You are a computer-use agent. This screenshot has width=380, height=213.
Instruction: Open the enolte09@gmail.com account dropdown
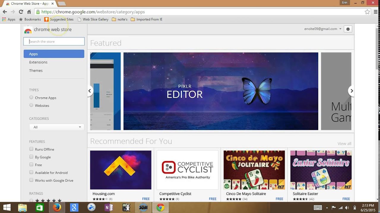pos(323,29)
